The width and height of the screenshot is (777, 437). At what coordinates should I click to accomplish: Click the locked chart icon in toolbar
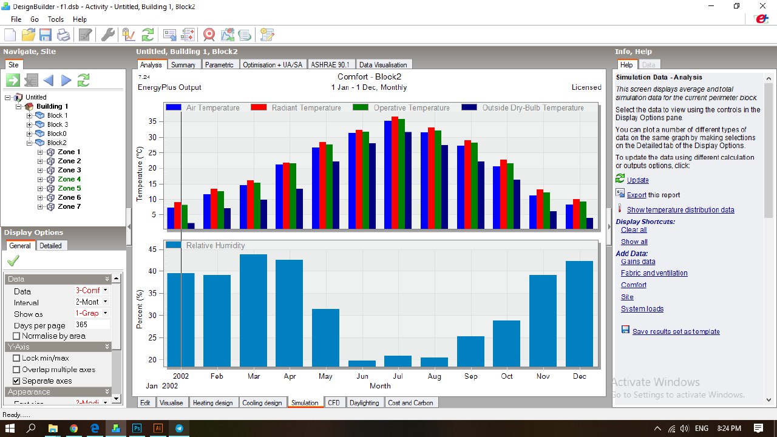click(x=129, y=35)
